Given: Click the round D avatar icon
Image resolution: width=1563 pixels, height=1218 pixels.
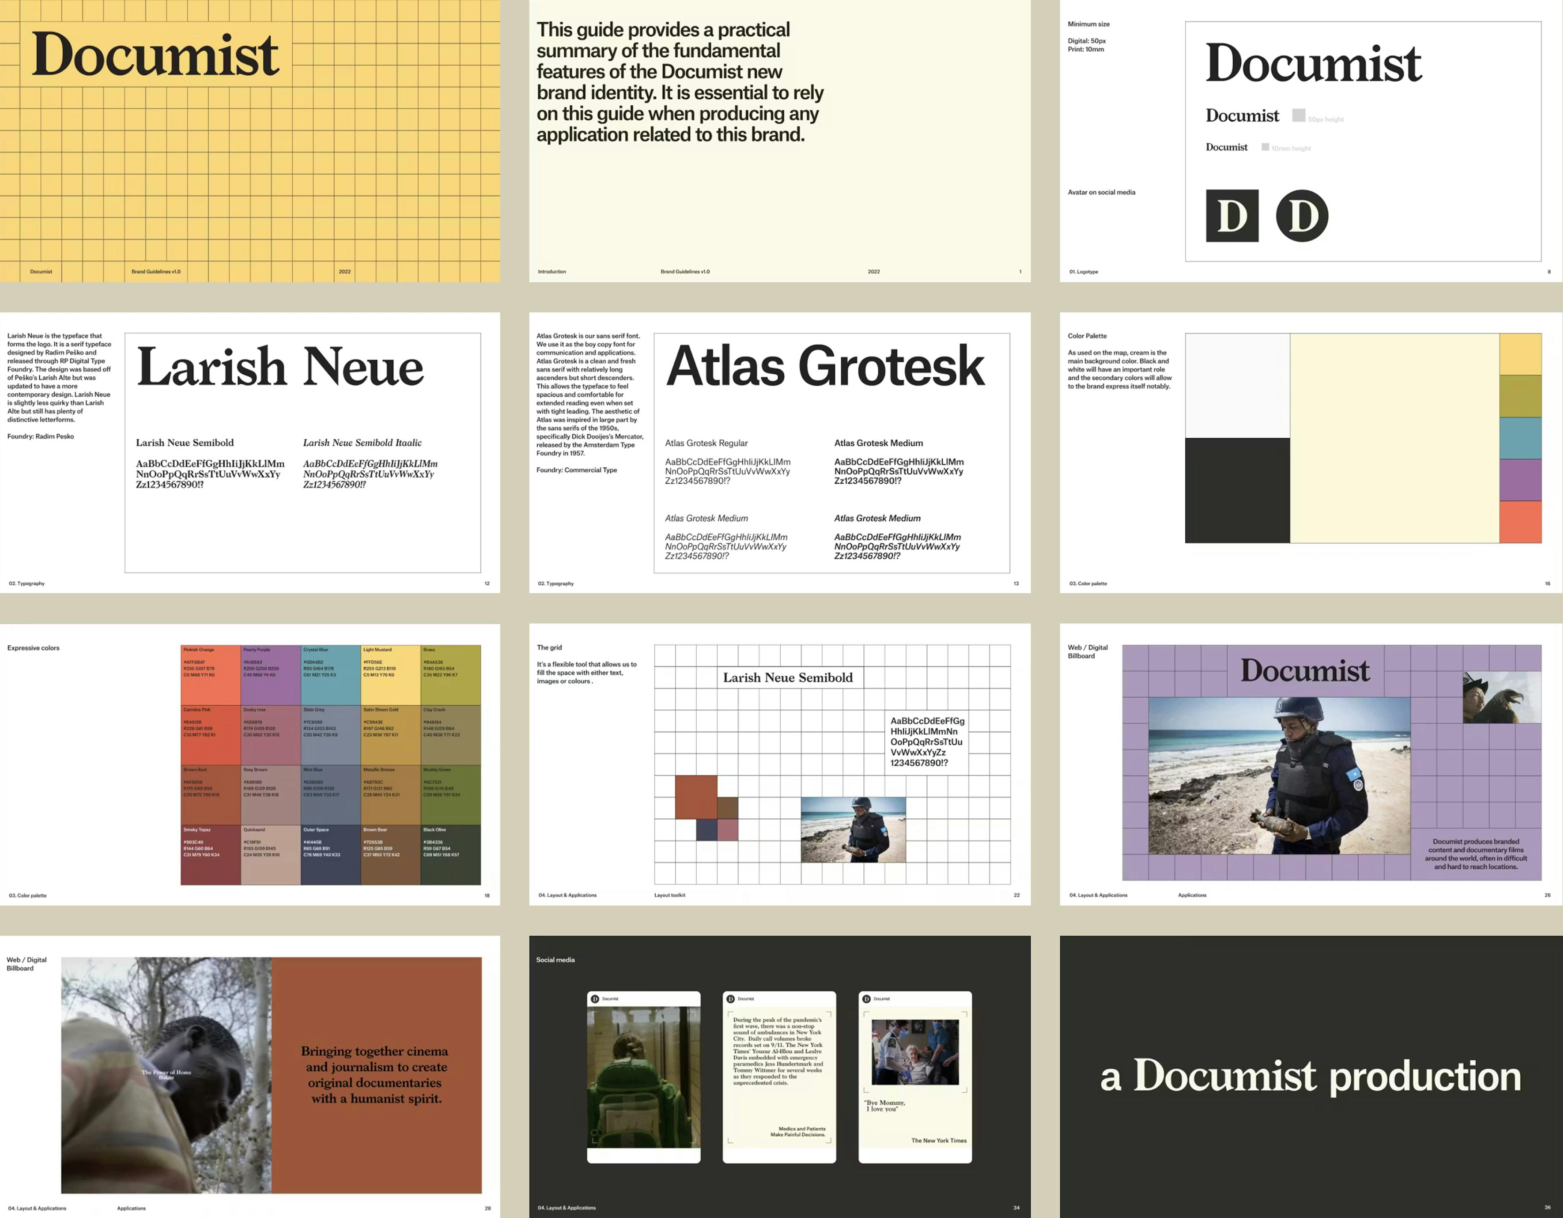Looking at the screenshot, I should pos(1302,216).
